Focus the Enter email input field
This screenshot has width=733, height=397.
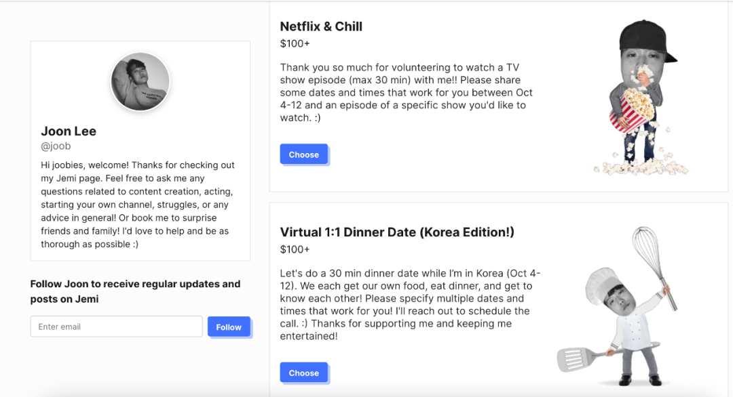[116, 327]
